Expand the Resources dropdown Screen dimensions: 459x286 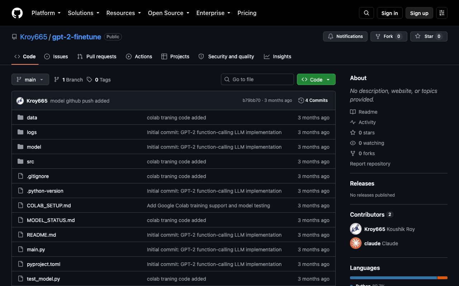coord(124,13)
